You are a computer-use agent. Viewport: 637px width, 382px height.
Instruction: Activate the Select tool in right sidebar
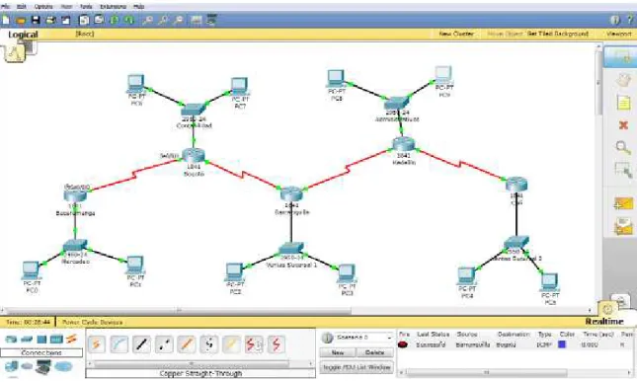click(620, 57)
